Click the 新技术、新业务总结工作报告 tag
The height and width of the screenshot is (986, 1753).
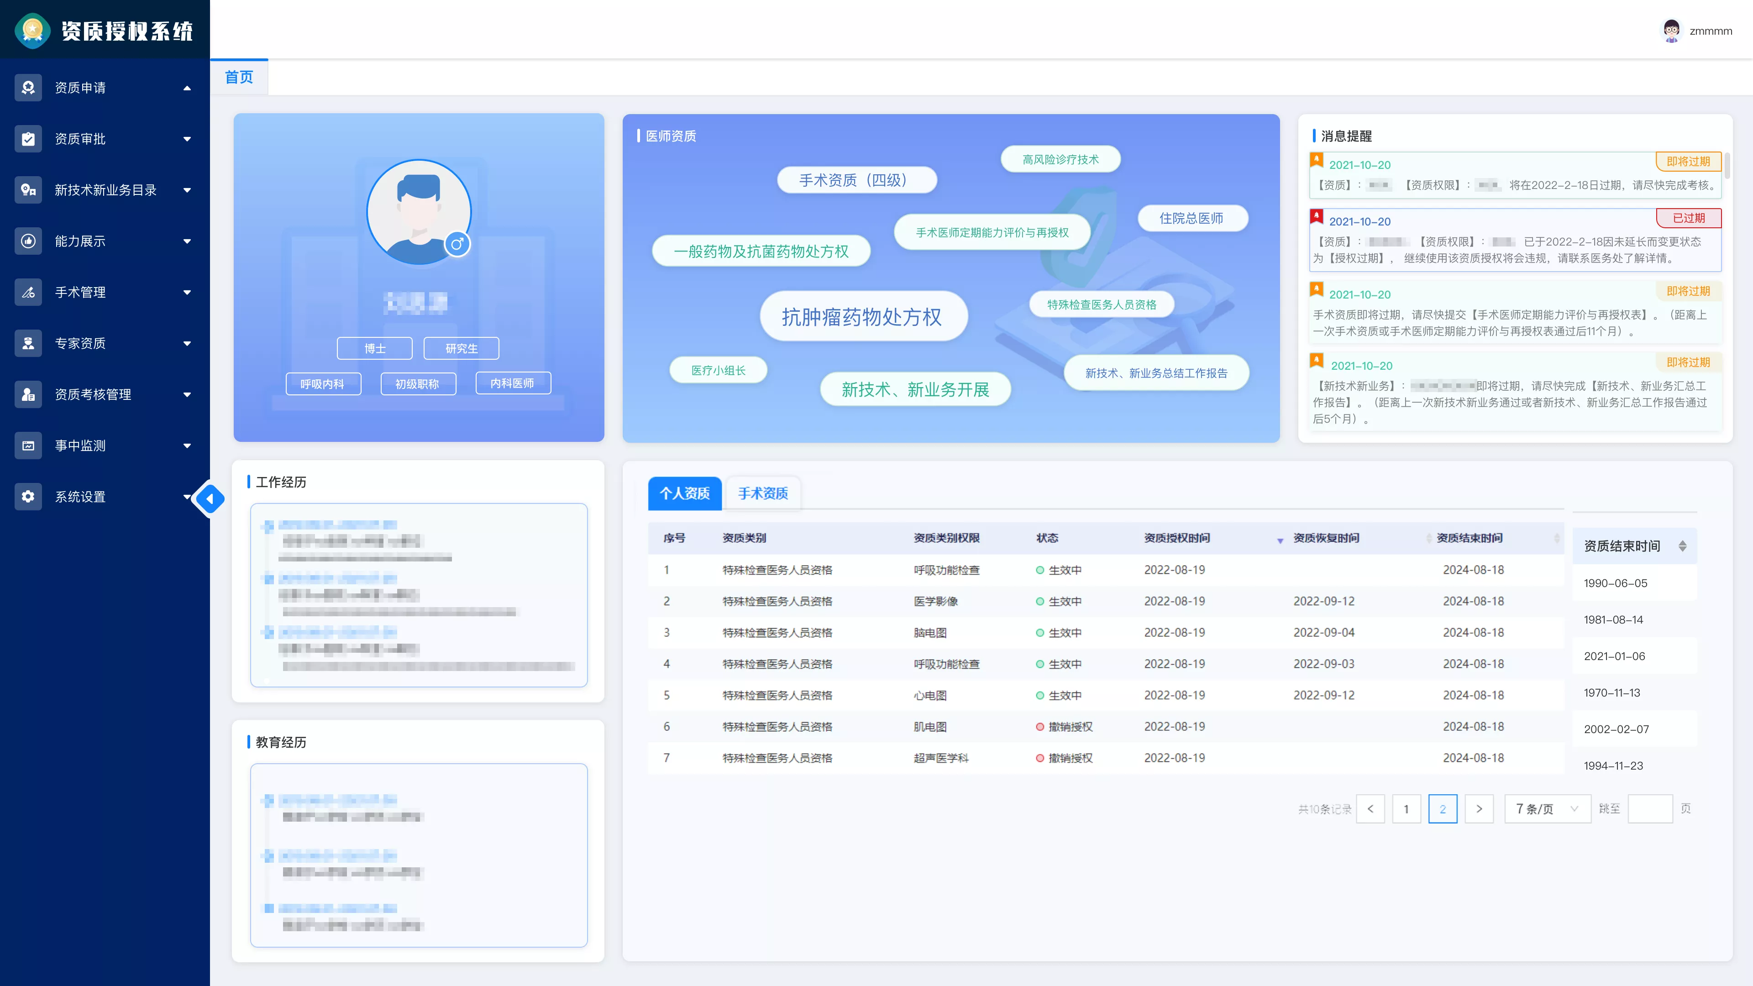tap(1156, 373)
